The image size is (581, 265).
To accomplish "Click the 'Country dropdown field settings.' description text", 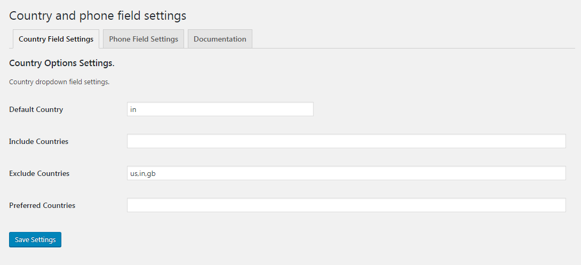I will (59, 82).
